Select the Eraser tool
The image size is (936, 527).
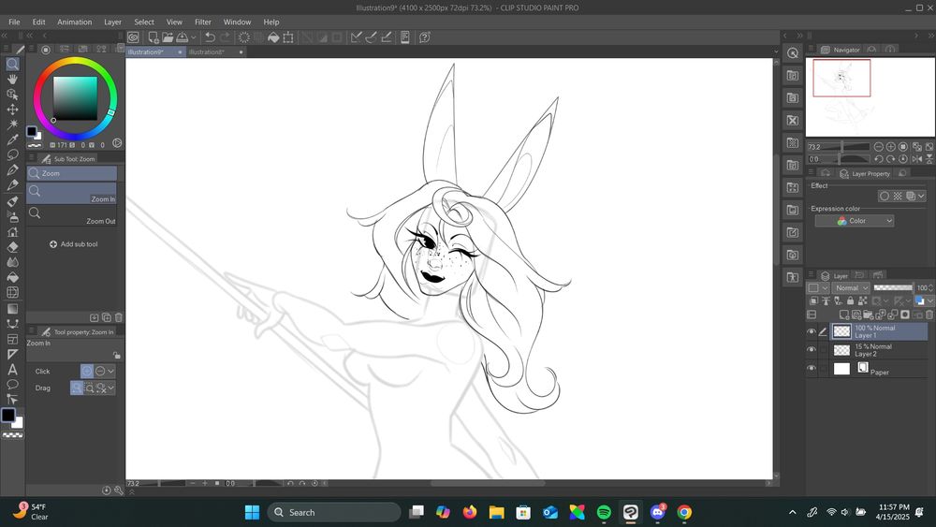tap(13, 247)
